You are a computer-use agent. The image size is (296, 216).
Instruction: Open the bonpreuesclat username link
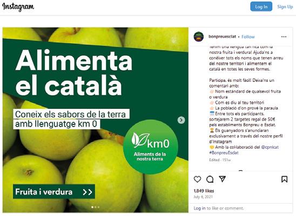point(222,37)
